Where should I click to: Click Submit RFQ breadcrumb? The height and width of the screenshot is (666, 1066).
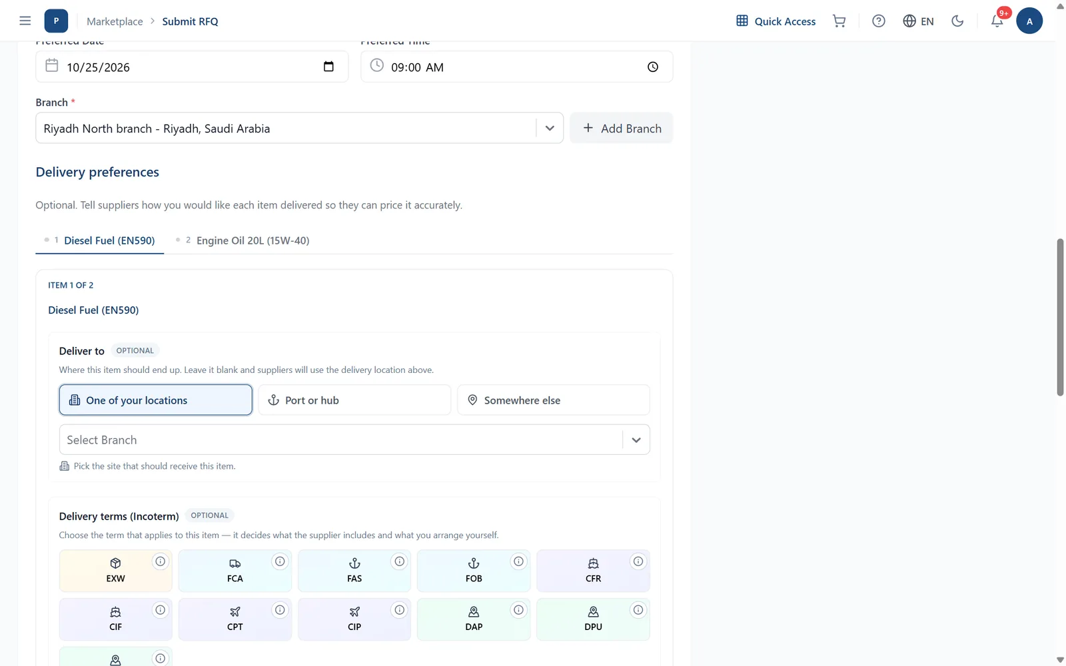[190, 21]
